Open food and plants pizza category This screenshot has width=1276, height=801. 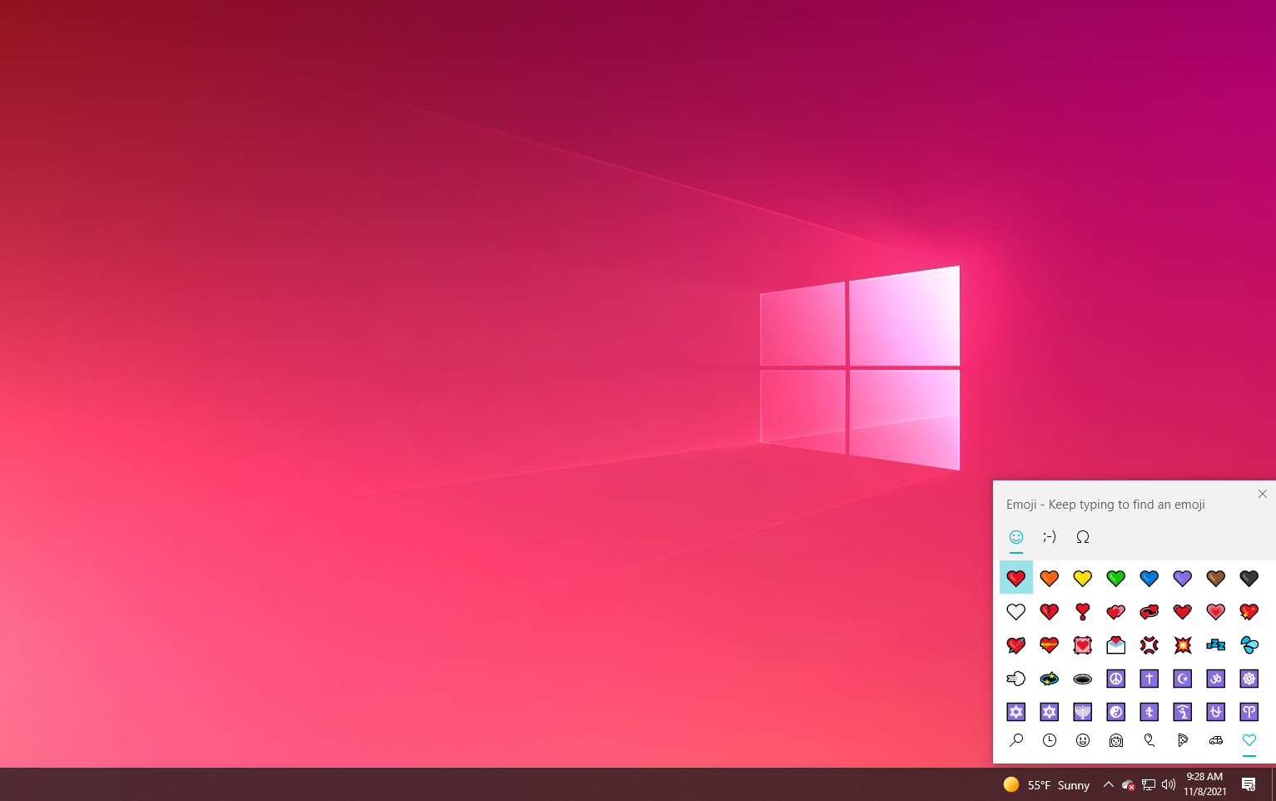(1183, 740)
